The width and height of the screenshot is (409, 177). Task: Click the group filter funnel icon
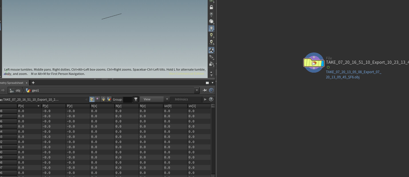[136, 99]
